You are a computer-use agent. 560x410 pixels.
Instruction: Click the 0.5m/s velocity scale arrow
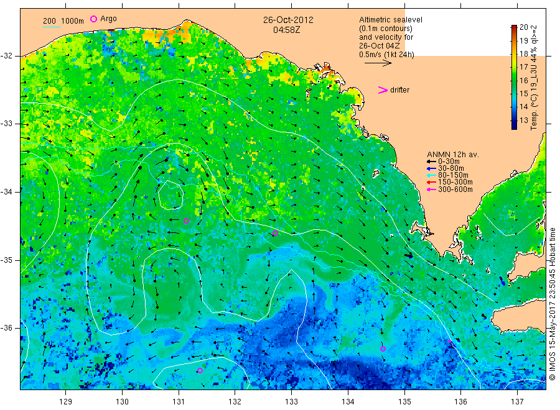click(x=378, y=63)
